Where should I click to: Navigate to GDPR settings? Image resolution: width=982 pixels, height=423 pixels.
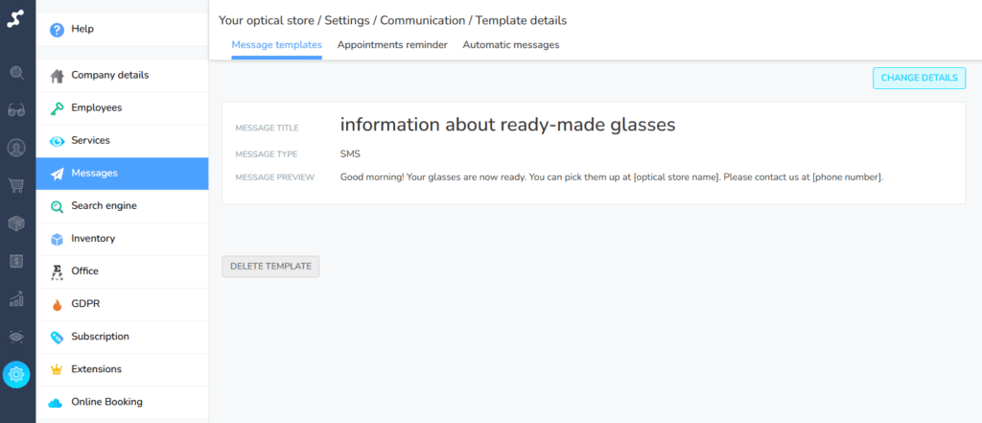click(85, 304)
